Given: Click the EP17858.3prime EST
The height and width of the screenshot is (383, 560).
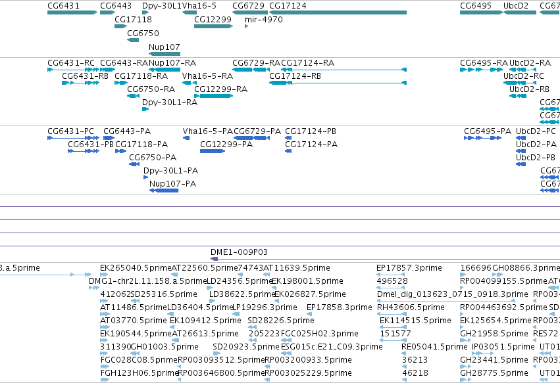Looking at the screenshot, I should (x=309, y=314).
